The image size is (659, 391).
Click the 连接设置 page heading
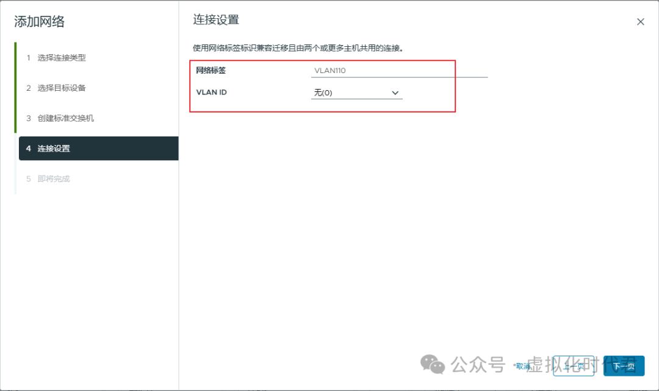(217, 19)
